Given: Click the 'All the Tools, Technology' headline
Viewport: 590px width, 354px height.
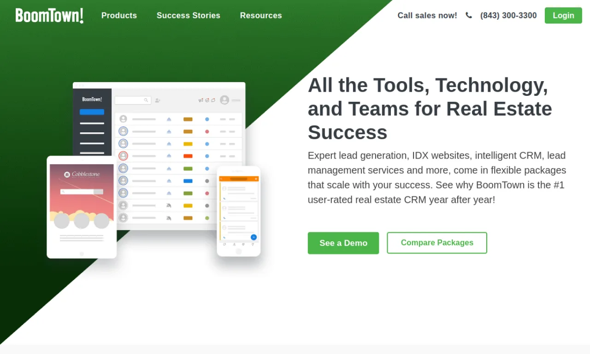Looking at the screenshot, I should (430, 109).
